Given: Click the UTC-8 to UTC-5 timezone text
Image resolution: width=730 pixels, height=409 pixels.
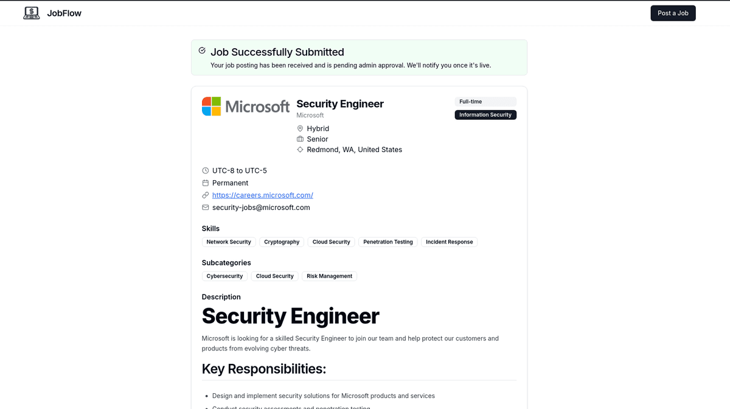Looking at the screenshot, I should click(240, 170).
